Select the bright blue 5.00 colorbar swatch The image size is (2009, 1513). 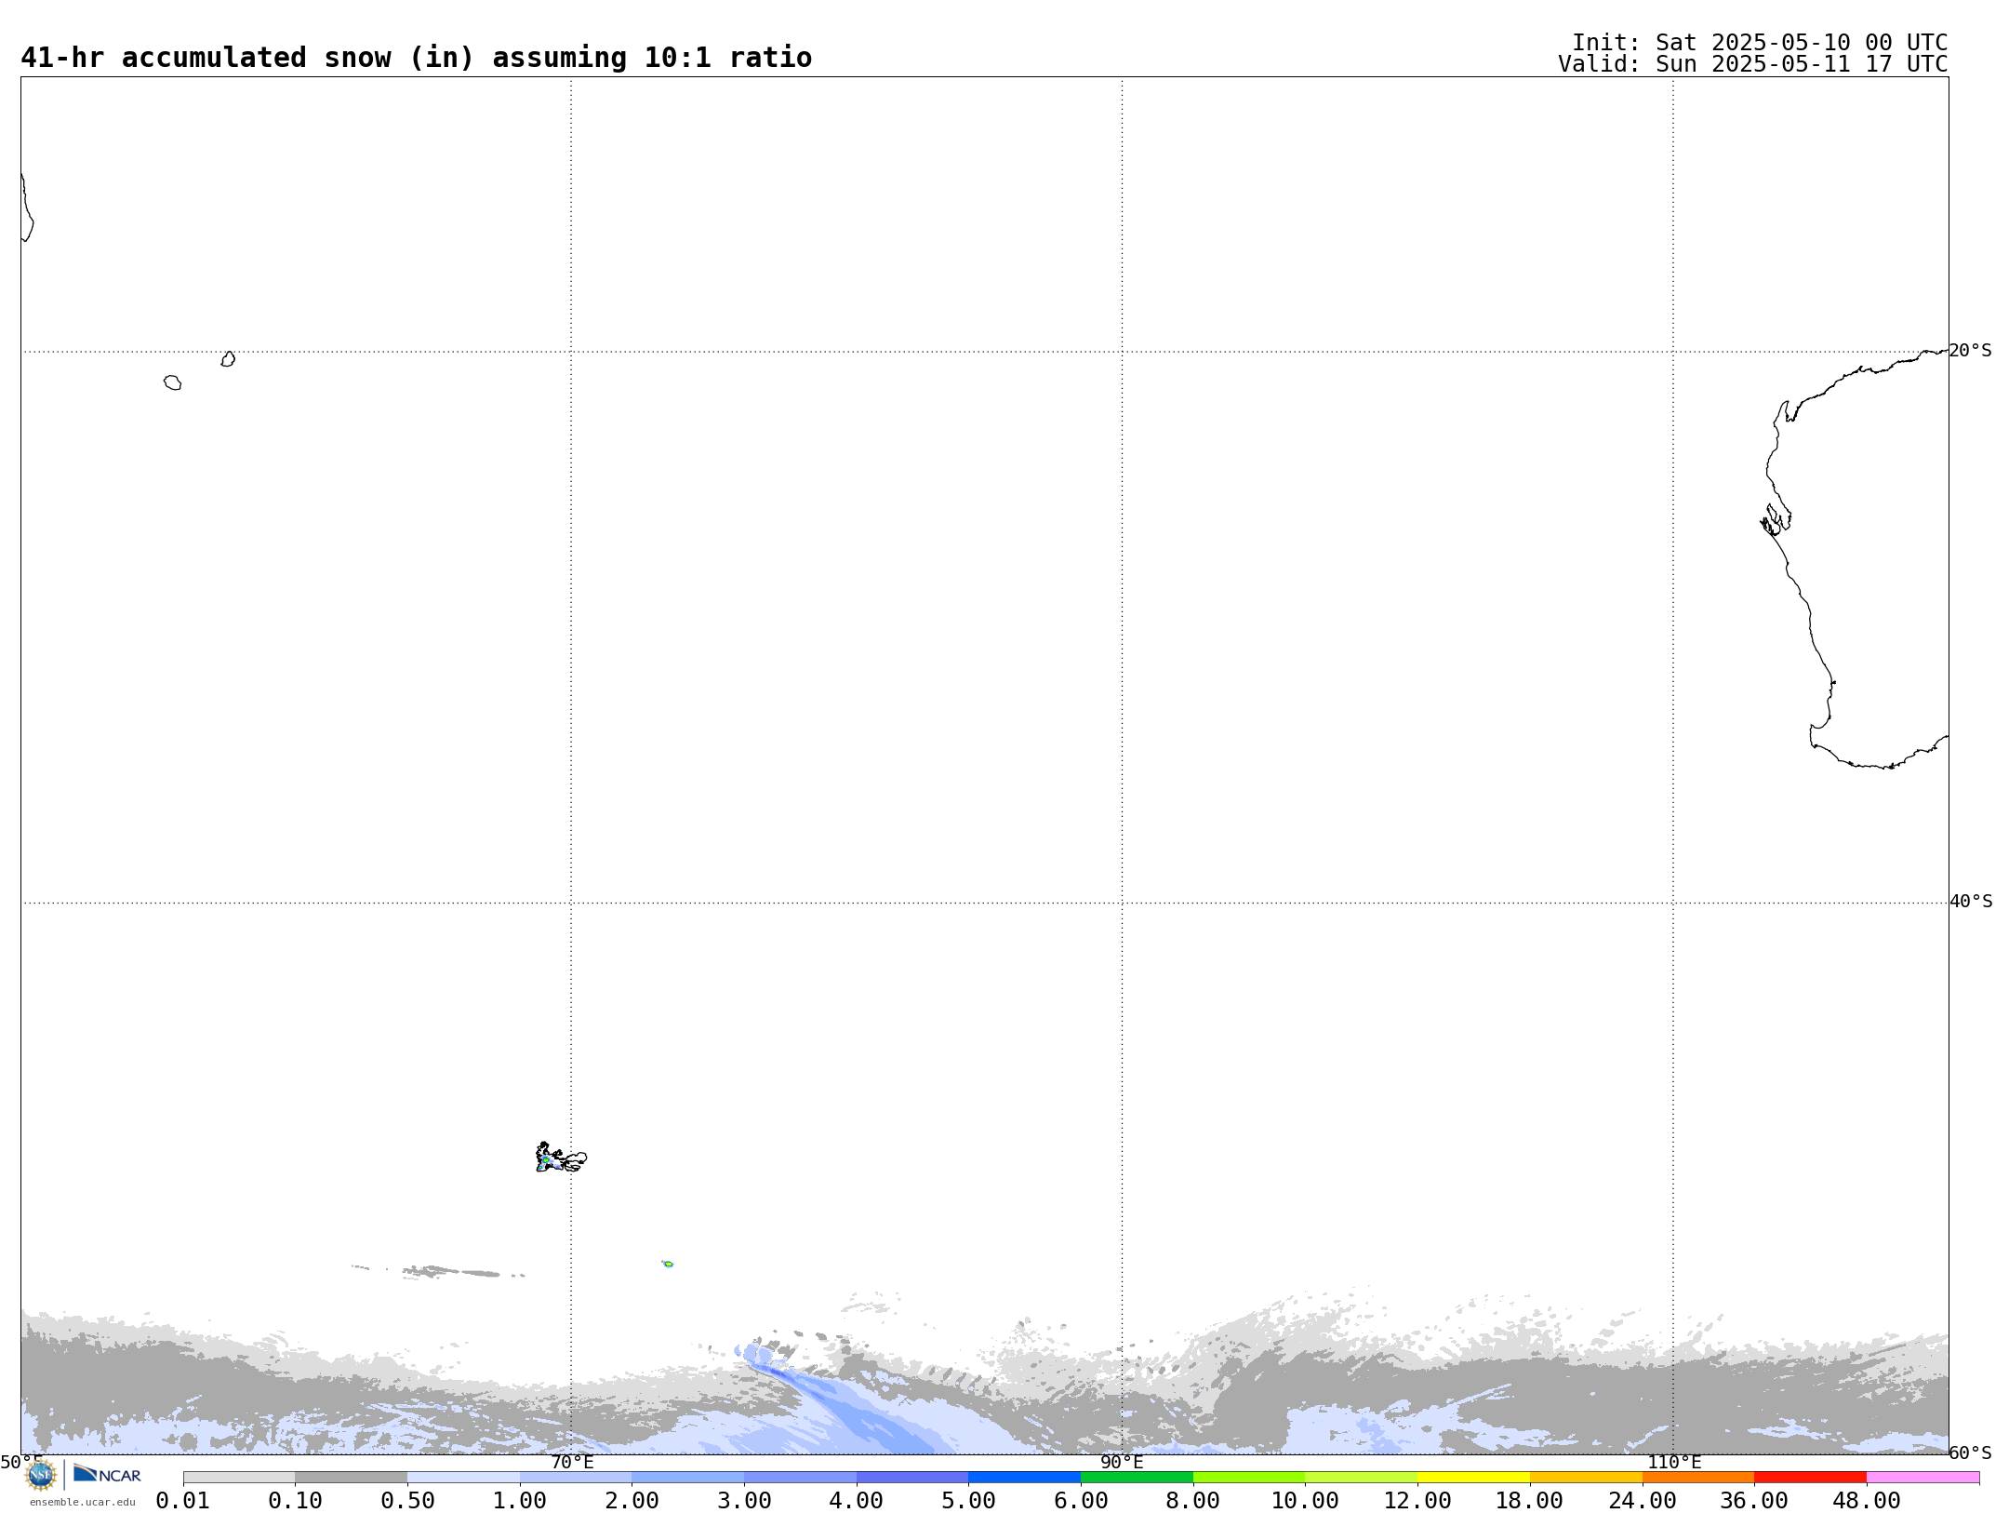1024,1477
